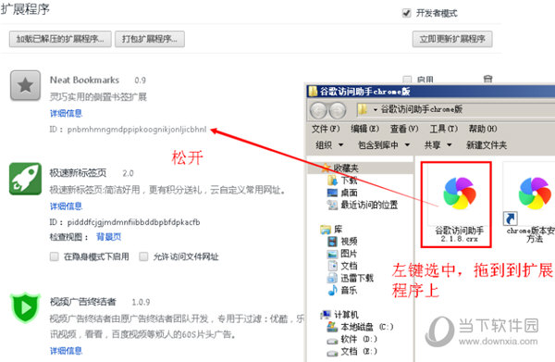Open the 查看(V) menu

[404, 129]
